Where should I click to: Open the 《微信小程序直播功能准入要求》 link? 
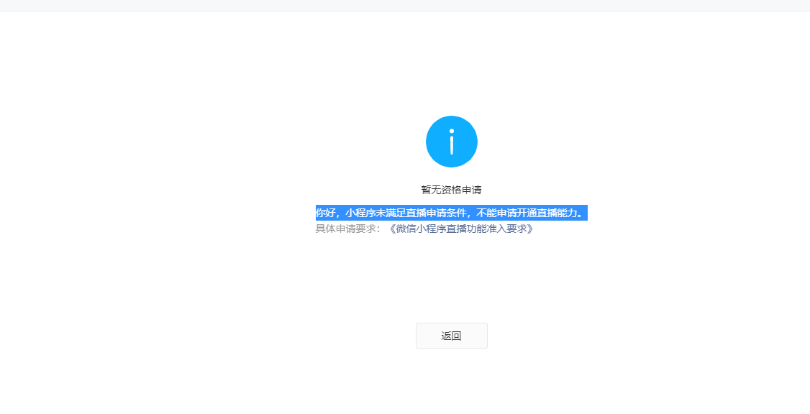pyautogui.click(x=461, y=229)
